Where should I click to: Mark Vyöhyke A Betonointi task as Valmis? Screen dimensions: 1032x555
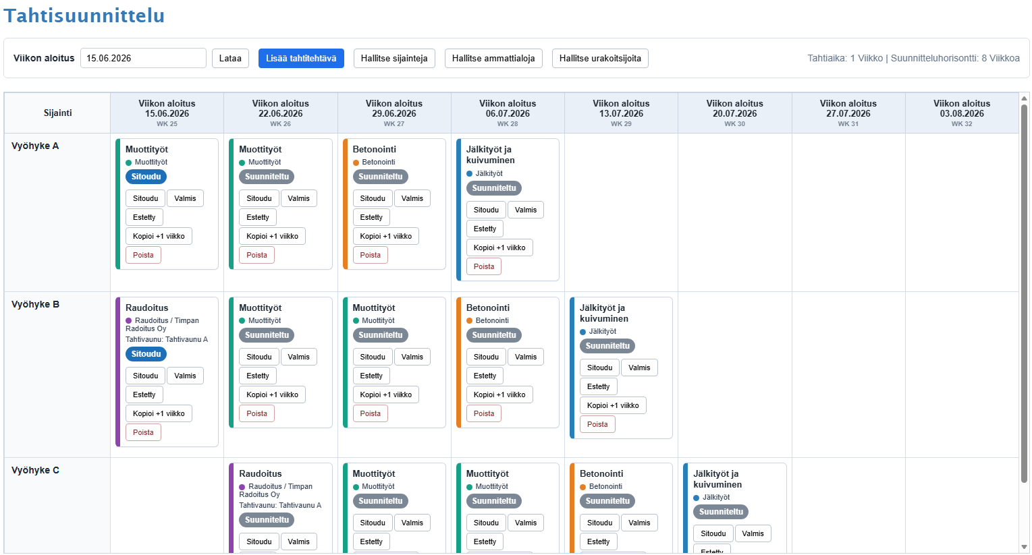click(x=412, y=198)
